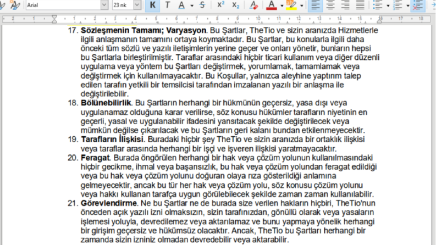Image resolution: width=436 pixels, height=245 pixels.
Task: Open the font name dropdown list
Action: tap(104, 5)
